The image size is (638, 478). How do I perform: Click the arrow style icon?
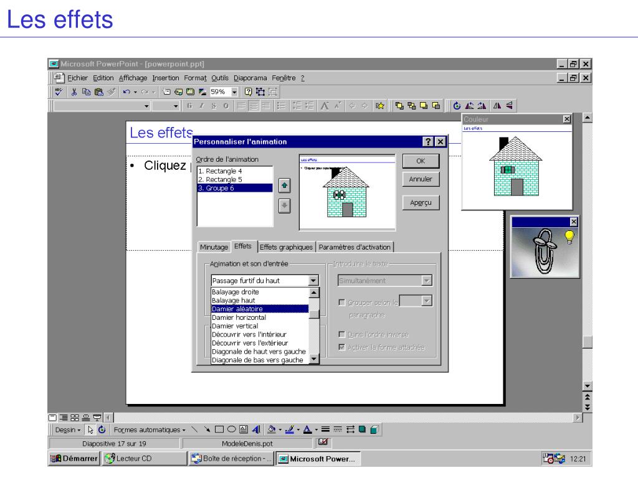(350, 429)
